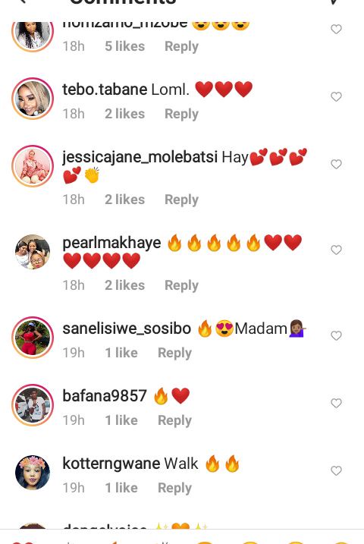
Task: View 5 likes on nomzamo_mzobe's comment
Action: 125,46
